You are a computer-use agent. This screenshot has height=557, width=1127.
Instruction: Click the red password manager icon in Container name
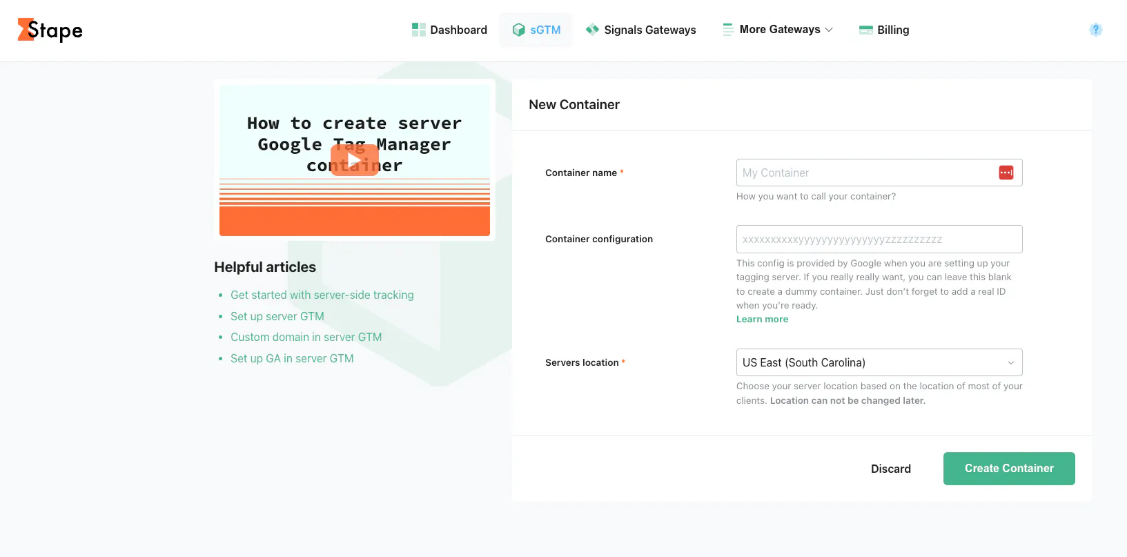[1006, 173]
